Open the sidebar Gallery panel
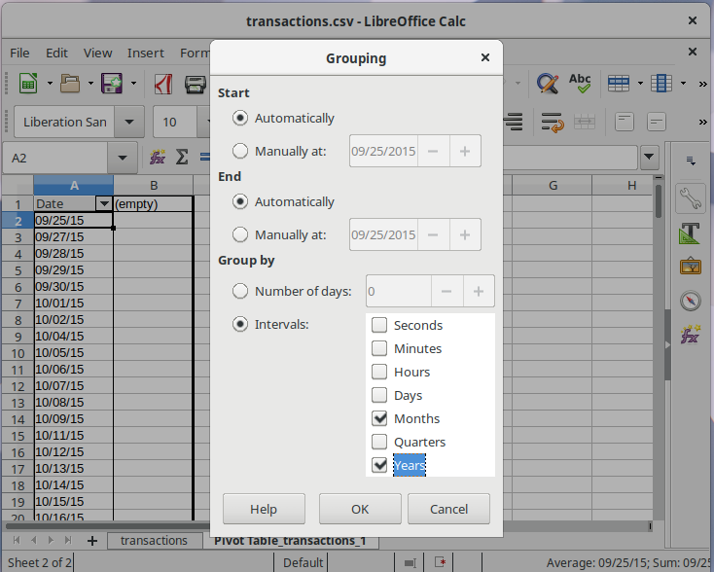 pos(690,267)
